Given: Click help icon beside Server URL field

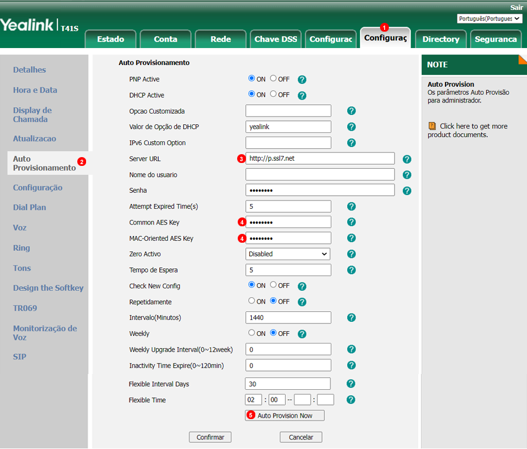Looking at the screenshot, I should 407,159.
